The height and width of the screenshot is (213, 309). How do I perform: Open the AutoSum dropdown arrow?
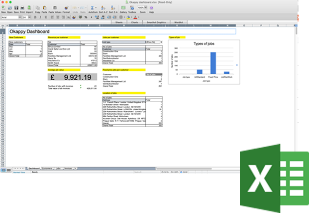click(96, 8)
